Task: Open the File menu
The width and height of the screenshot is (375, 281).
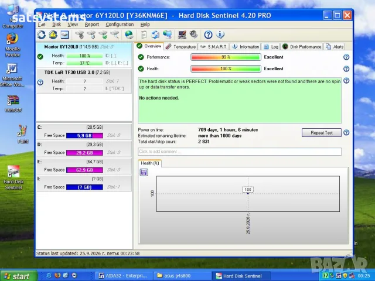Action: click(x=42, y=25)
